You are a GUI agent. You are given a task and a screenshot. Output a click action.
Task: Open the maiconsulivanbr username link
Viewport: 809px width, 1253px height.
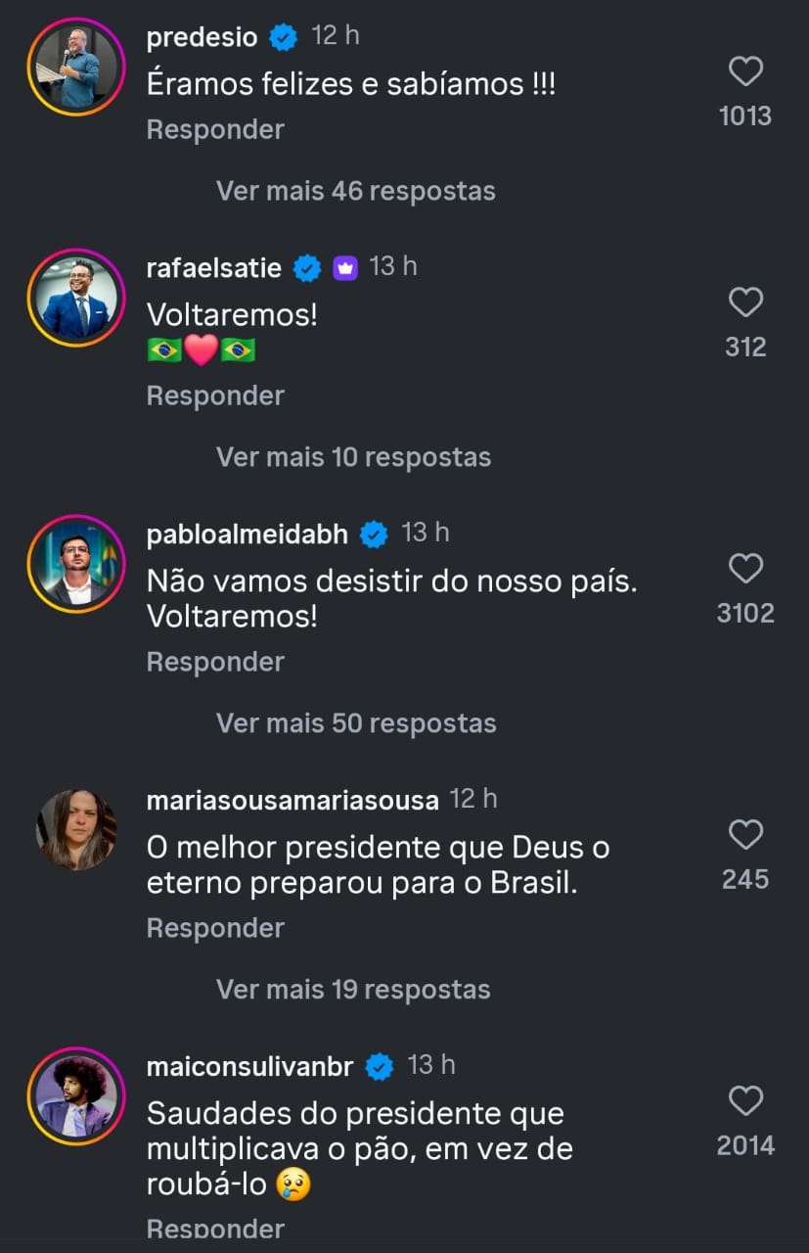pyautogui.click(x=249, y=1066)
